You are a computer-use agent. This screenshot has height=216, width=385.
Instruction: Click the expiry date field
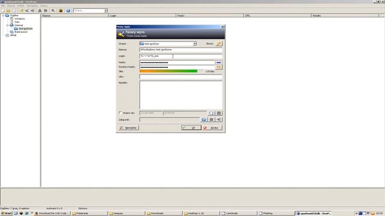(x=151, y=113)
